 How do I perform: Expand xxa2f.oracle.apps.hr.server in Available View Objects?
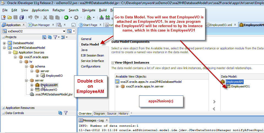pyautogui.click(x=117, y=87)
